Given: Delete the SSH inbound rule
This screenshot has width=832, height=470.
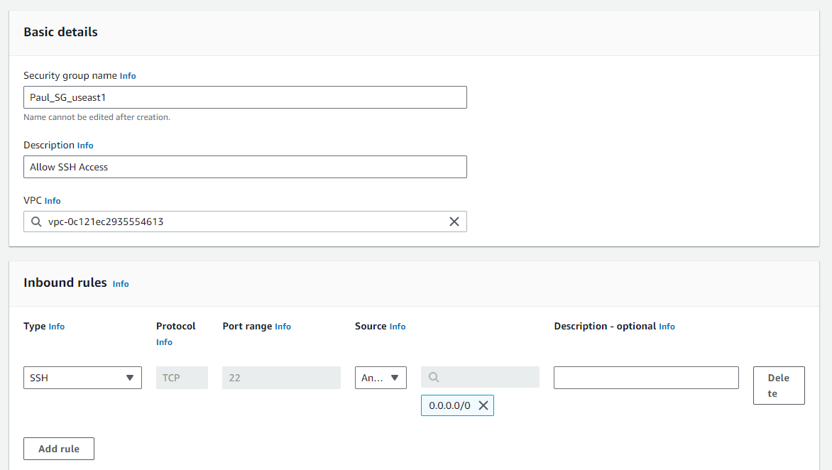Looking at the screenshot, I should tap(778, 386).
